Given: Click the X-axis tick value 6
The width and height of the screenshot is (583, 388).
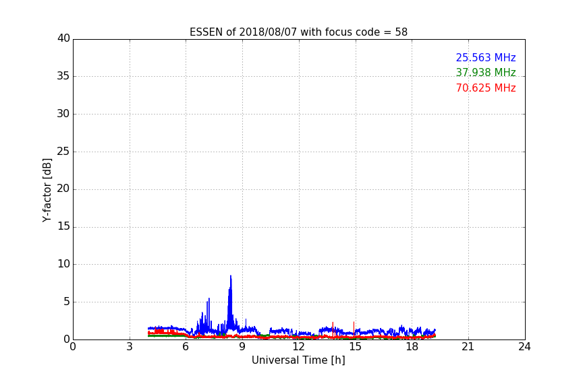Looking at the screenshot, I should pos(186,347).
